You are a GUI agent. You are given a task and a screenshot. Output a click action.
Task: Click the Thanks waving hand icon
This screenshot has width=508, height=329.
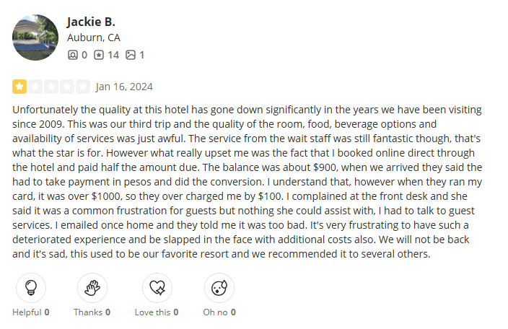coord(92,288)
